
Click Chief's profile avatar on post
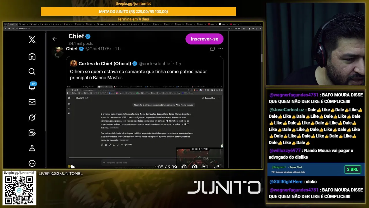(58, 52)
